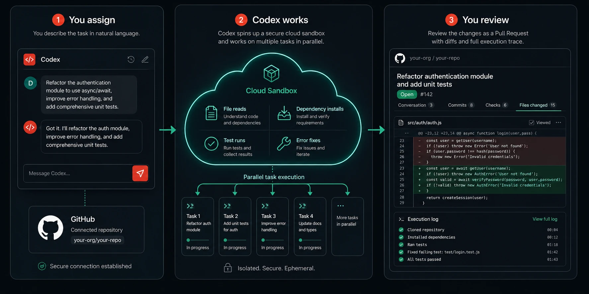The width and height of the screenshot is (589, 294).
Task: Click the Test runs checkmark icon
Action: tap(211, 144)
